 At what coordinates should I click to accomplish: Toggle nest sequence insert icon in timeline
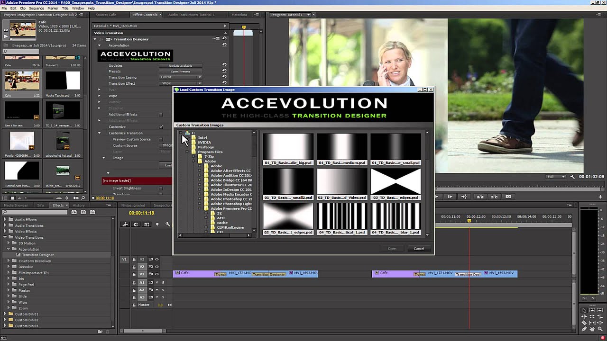point(125,224)
